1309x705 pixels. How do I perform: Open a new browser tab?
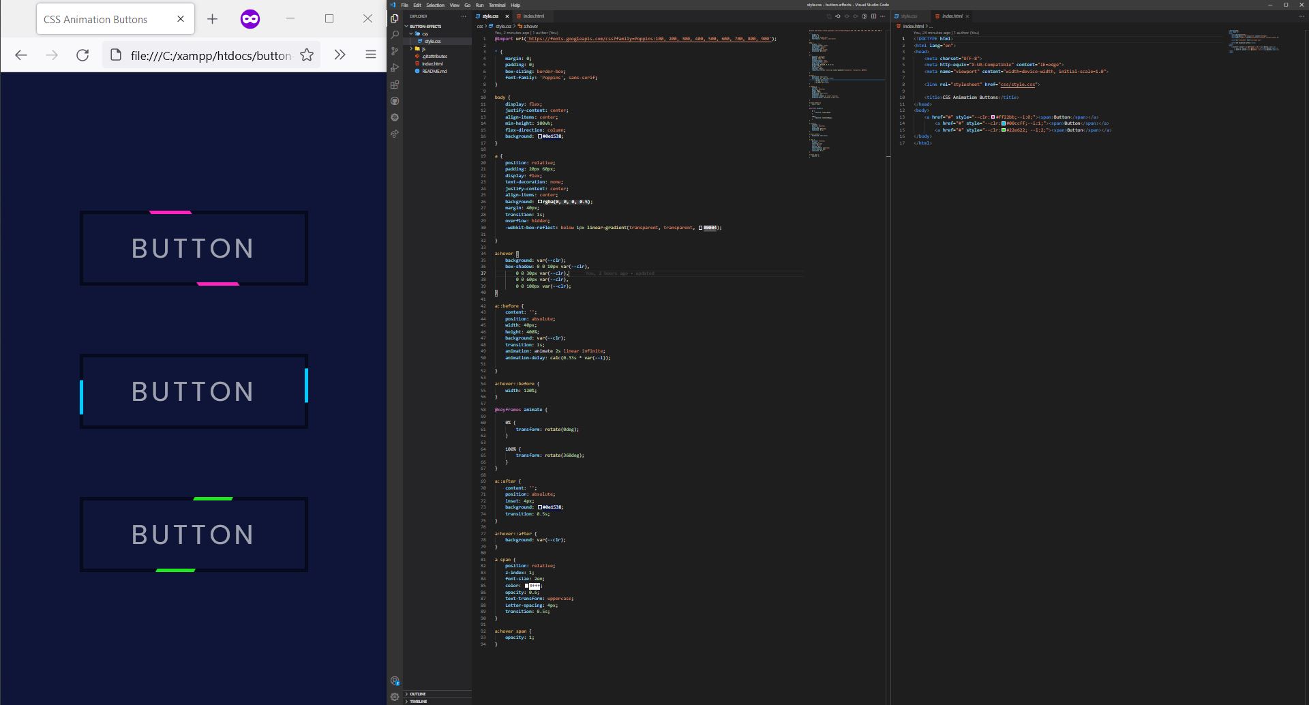tap(212, 19)
